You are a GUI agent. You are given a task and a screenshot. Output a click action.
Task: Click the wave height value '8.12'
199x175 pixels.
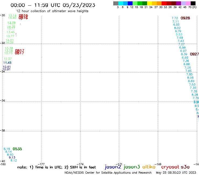click(14, 160)
